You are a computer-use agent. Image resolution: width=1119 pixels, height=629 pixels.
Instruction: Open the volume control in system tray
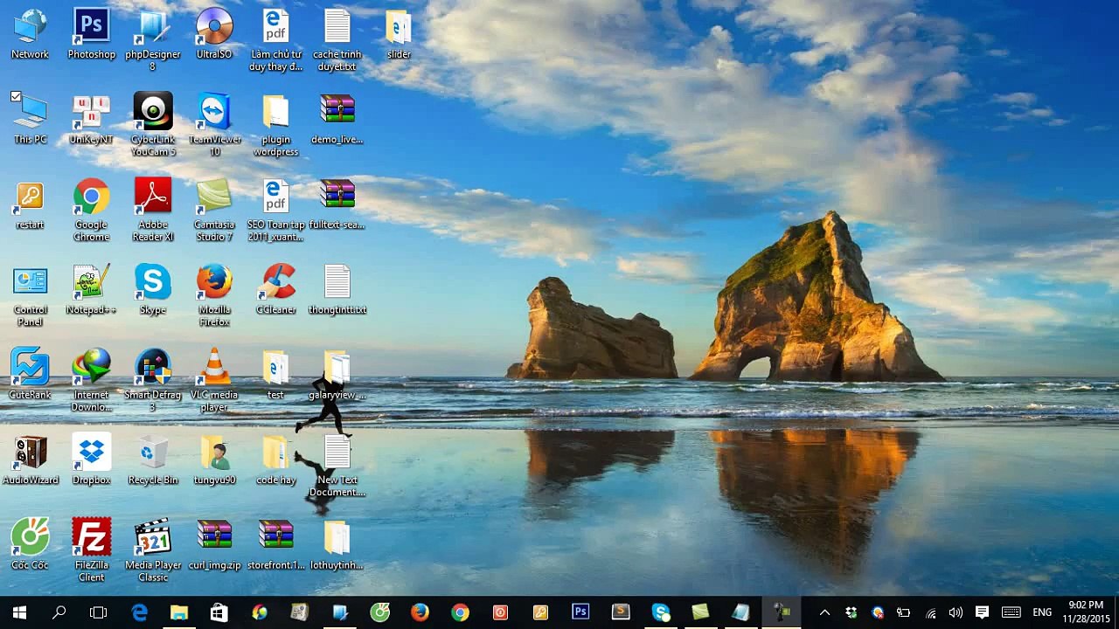(956, 612)
